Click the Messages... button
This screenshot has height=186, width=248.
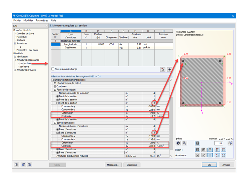(x=113, y=165)
